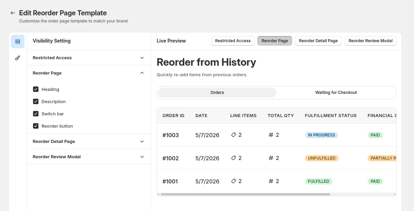Screen dimensions: 414x211
Task: Expand the Restricted Access section chevron
Action: tap(142, 58)
